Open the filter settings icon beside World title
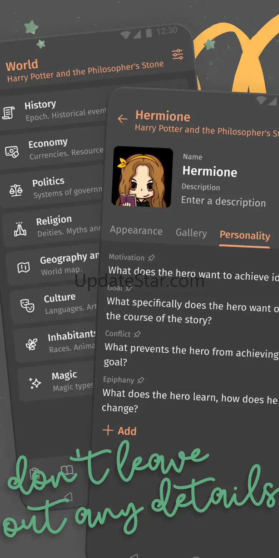This screenshot has width=279, height=558. 177,54
